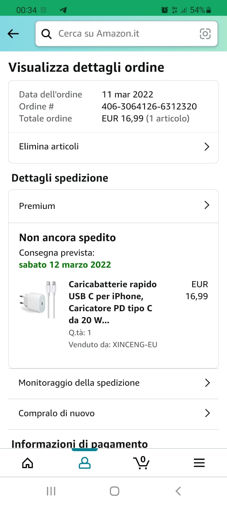This screenshot has height=505, width=227.
Task: Expand the Elimina articoli chevron
Action: tap(207, 146)
